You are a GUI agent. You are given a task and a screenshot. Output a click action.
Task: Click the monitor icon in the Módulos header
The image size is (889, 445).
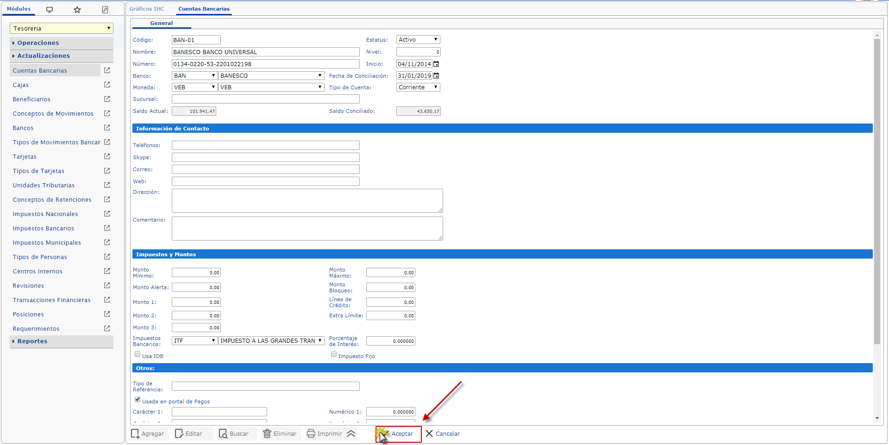pos(50,9)
